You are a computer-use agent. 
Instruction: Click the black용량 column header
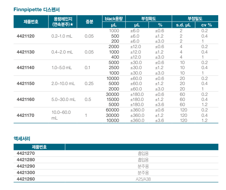[x=114, y=19]
